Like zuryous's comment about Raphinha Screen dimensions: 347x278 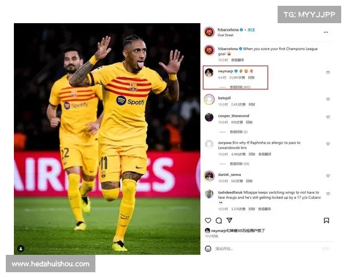[x=328, y=144]
